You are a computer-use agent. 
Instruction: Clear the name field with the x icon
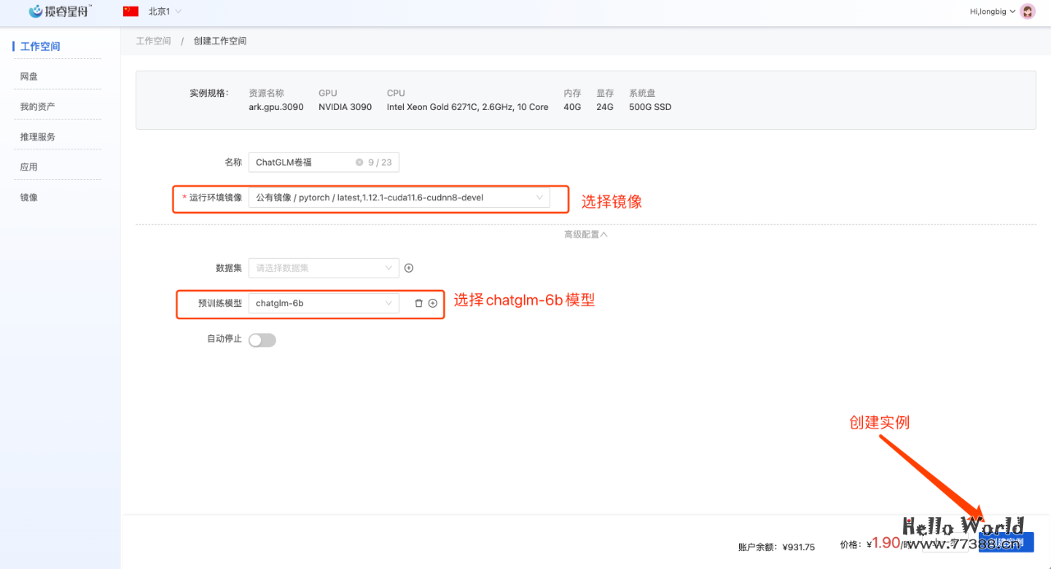point(359,163)
